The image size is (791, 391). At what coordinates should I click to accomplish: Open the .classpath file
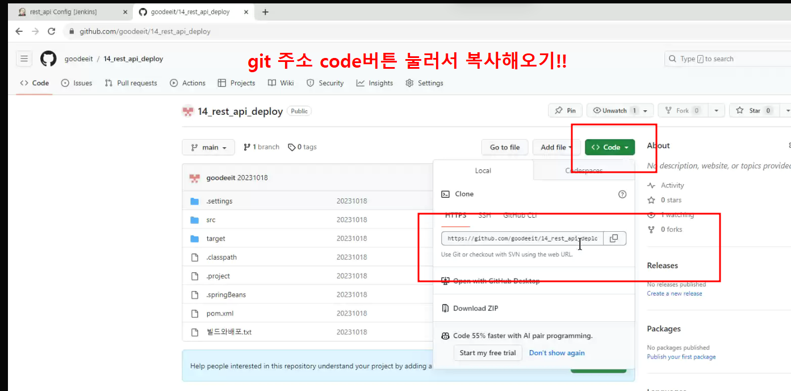221,257
